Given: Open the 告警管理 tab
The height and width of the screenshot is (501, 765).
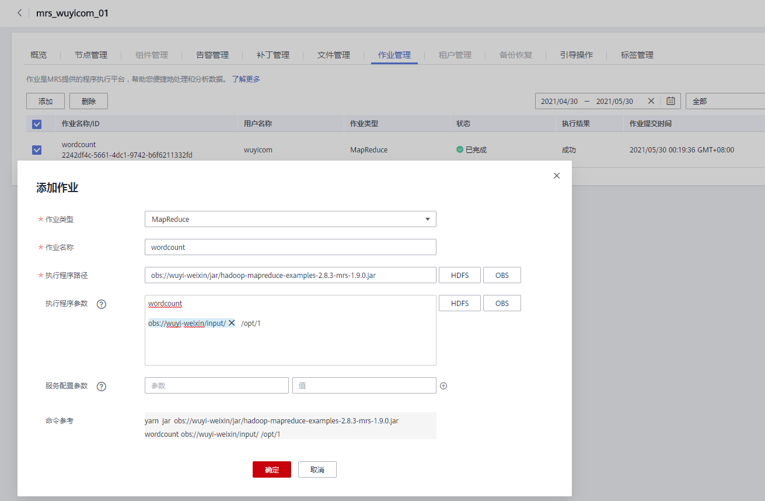Looking at the screenshot, I should 212,55.
